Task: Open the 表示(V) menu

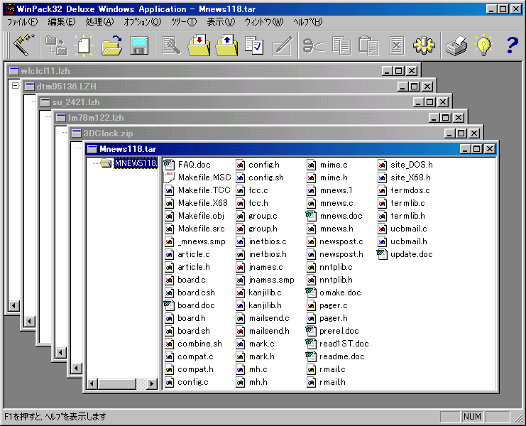Action: pyautogui.click(x=221, y=22)
